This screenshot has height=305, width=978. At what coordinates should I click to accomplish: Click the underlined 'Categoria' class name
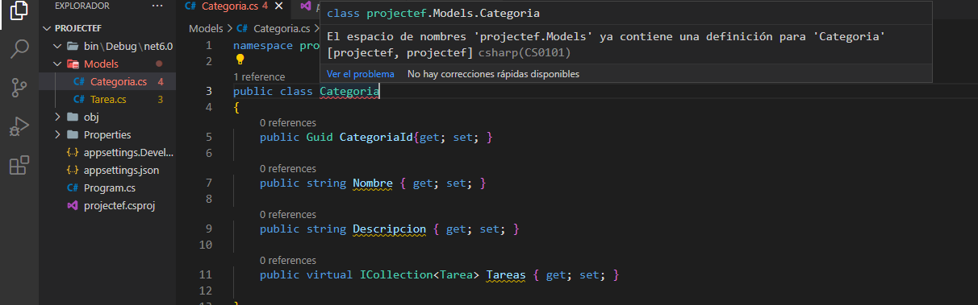(x=349, y=91)
